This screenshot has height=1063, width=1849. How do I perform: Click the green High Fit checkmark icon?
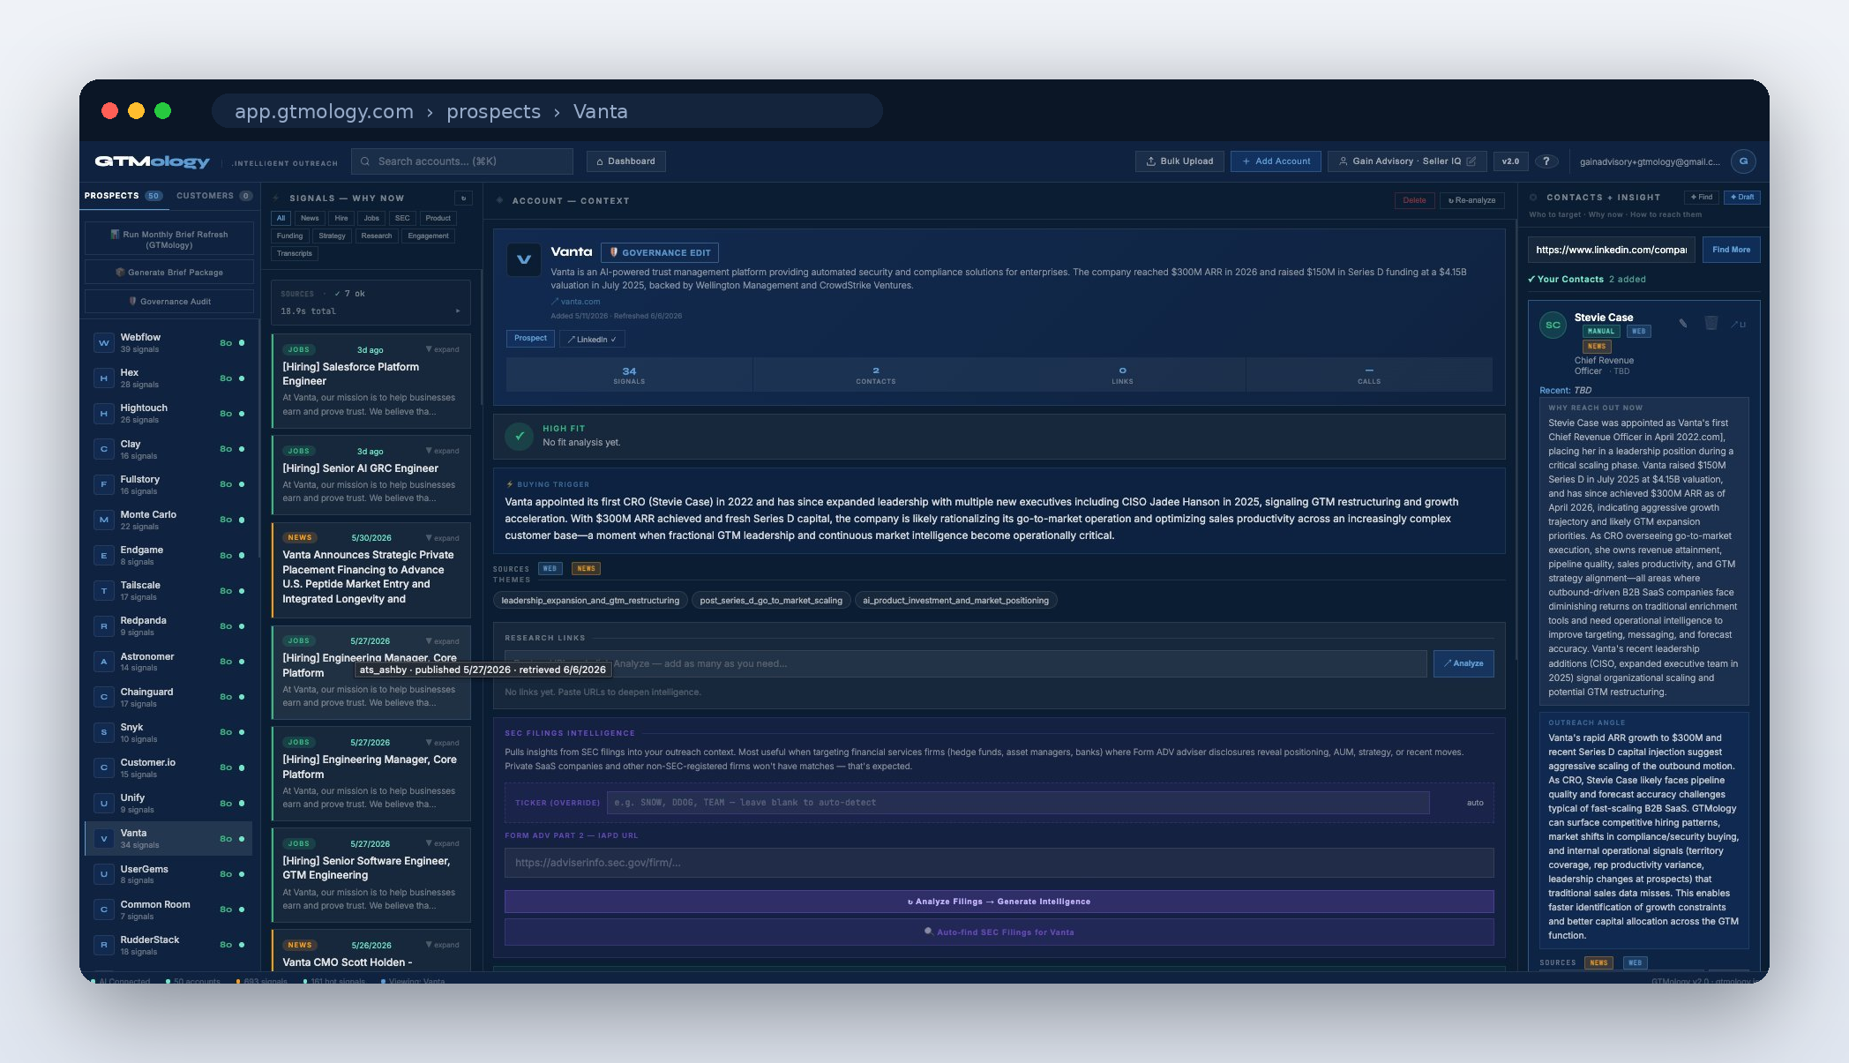click(x=519, y=436)
